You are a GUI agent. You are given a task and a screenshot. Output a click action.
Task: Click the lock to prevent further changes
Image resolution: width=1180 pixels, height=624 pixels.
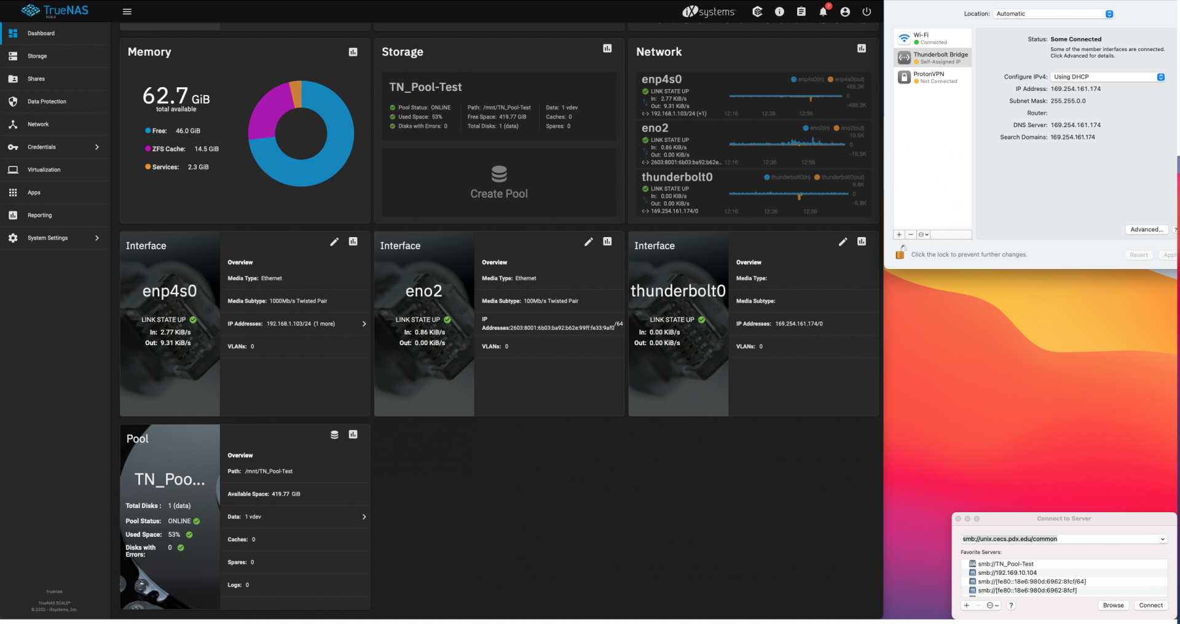[900, 253]
